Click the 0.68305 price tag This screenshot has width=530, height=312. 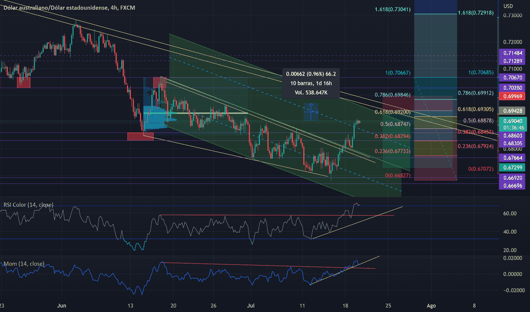512,144
